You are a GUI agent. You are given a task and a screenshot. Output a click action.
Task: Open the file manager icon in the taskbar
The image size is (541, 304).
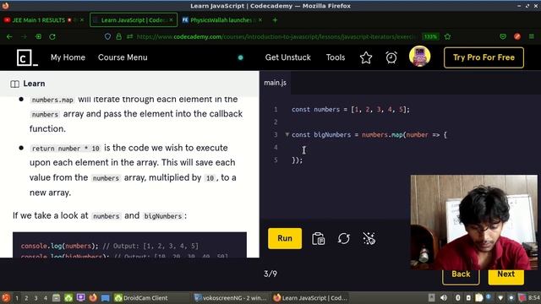click(57, 297)
